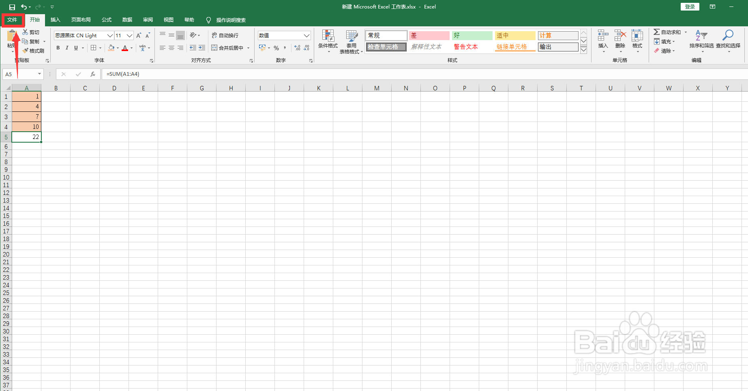This screenshot has width=748, height=391.
Task: Open Conditional Formatting (条件格式)
Action: [328, 41]
